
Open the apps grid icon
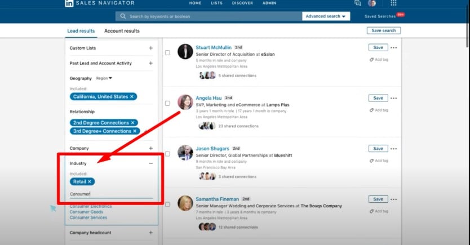coord(393,3)
